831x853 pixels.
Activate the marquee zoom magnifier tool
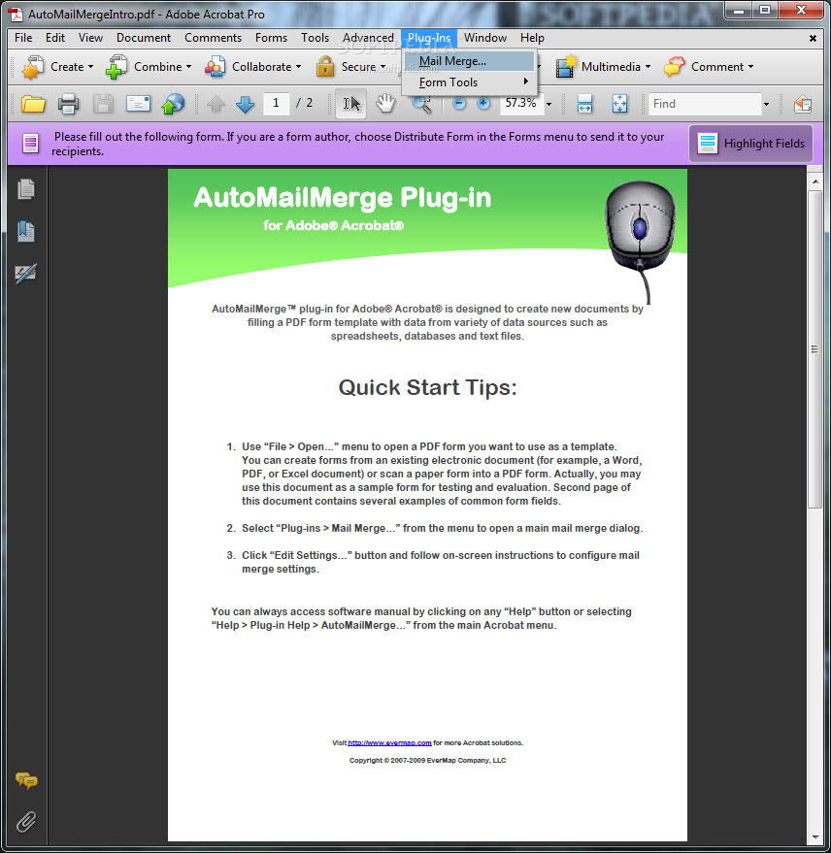[421, 105]
